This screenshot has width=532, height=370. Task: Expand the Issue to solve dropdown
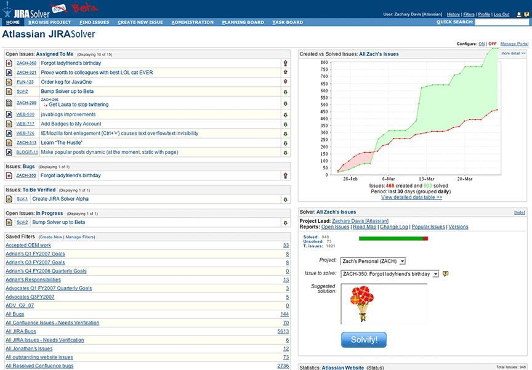click(389, 274)
